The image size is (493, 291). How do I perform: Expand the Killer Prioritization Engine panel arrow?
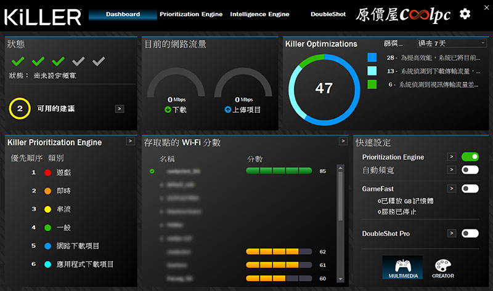pos(130,142)
